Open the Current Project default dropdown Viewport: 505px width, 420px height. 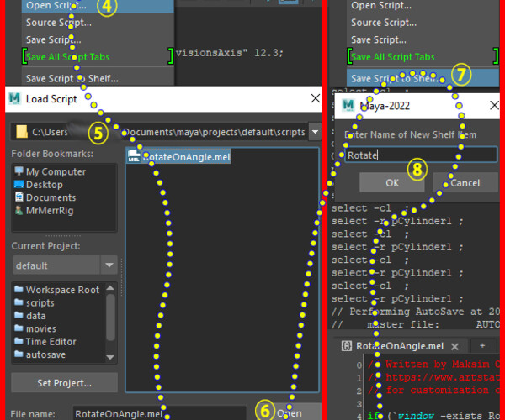tap(65, 265)
